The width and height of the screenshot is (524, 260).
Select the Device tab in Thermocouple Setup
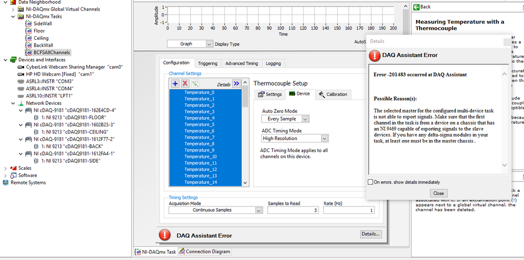click(300, 94)
